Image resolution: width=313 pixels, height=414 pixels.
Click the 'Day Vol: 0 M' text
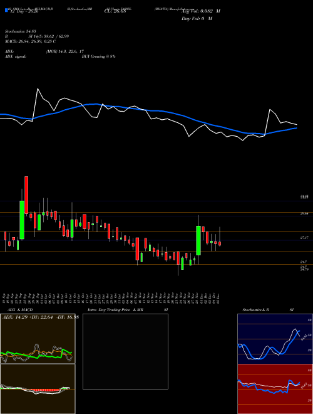197,18
